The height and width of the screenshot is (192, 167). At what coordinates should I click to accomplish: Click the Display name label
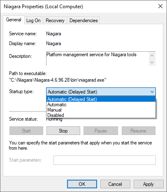click(x=23, y=43)
